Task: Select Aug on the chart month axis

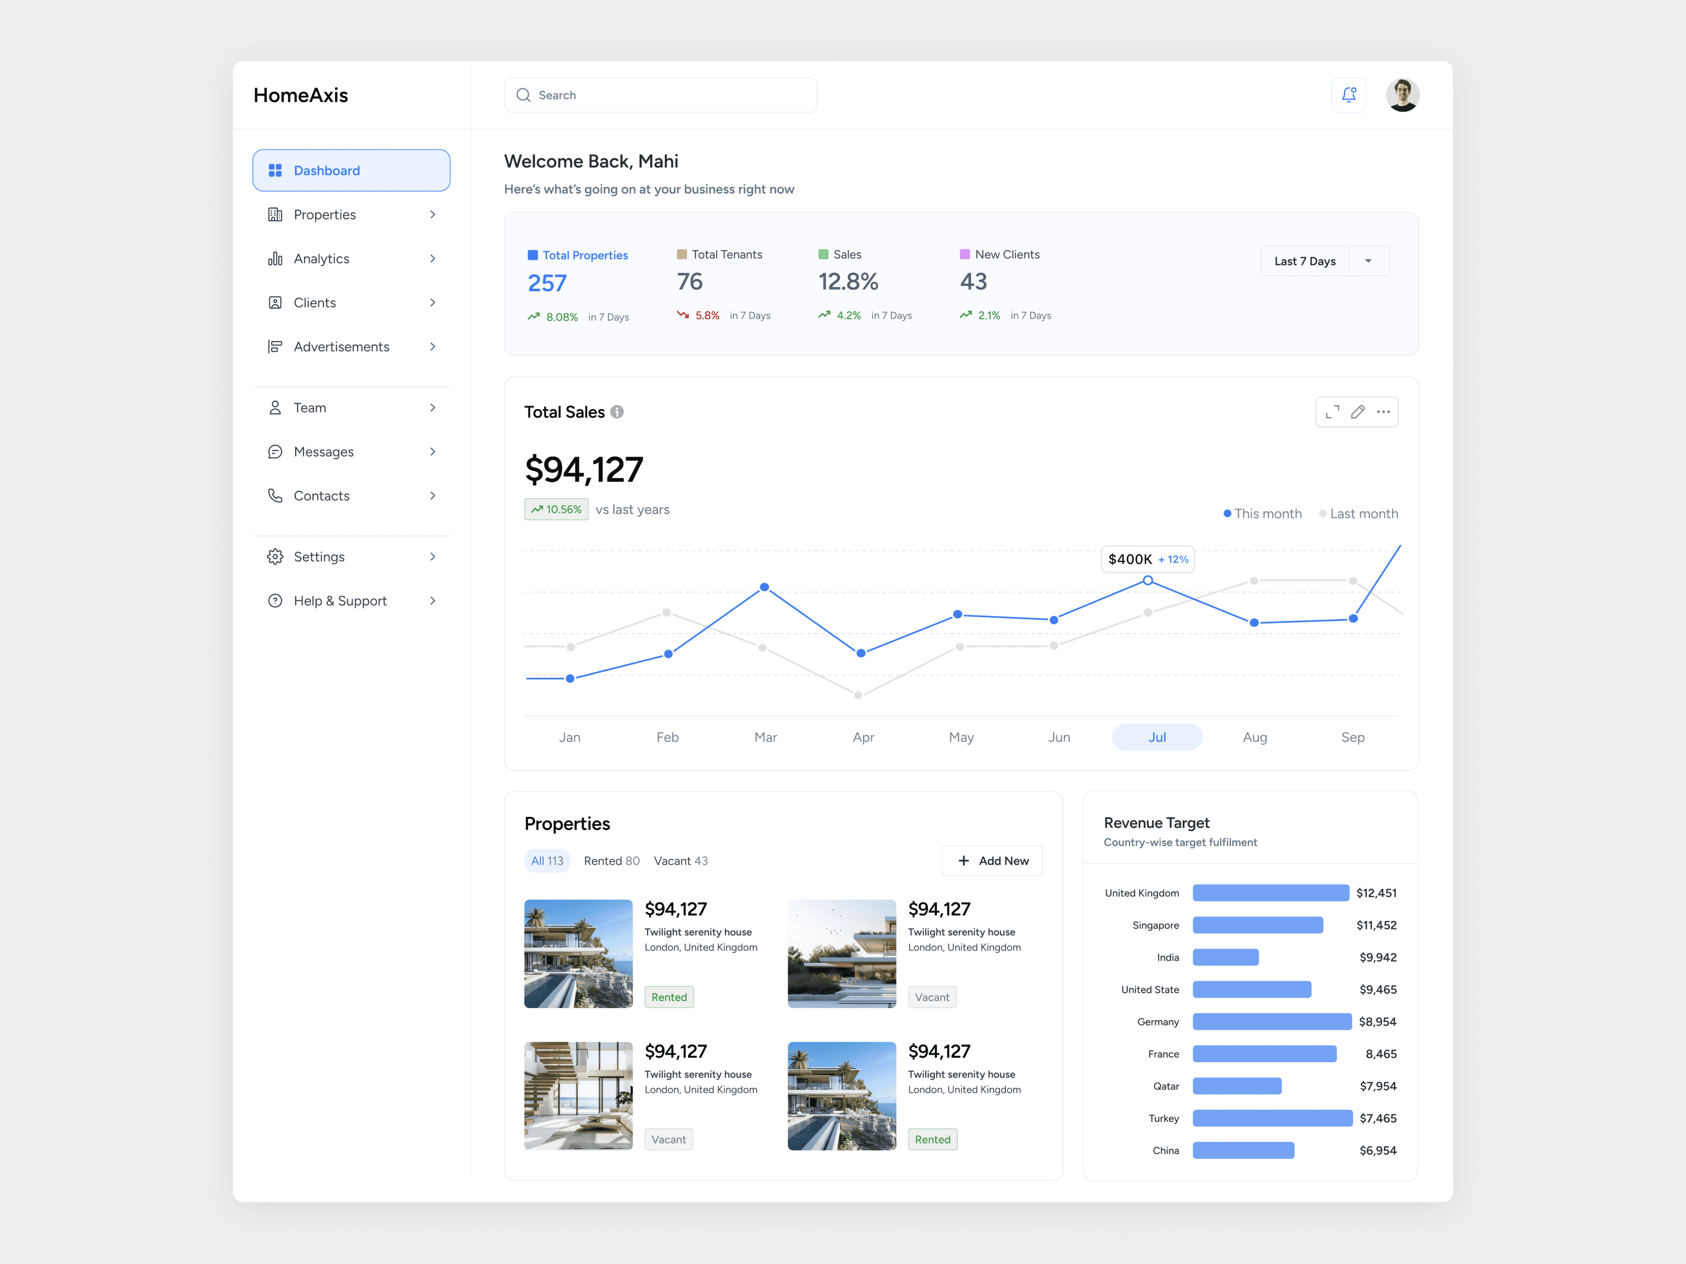Action: [1254, 737]
